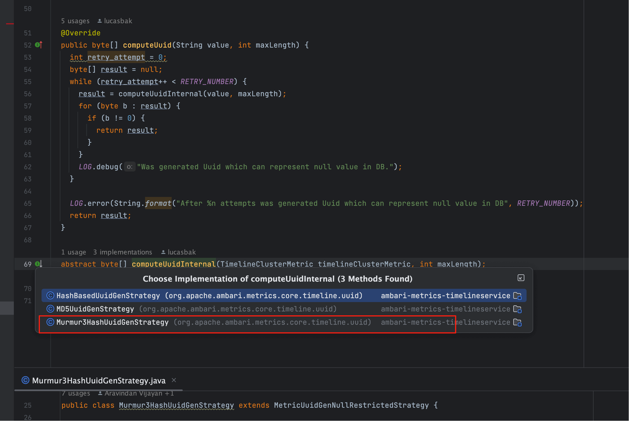This screenshot has width=629, height=421.
Task: Close the Murmur3HashUuidGenStrategy.java tab
Action: [174, 380]
